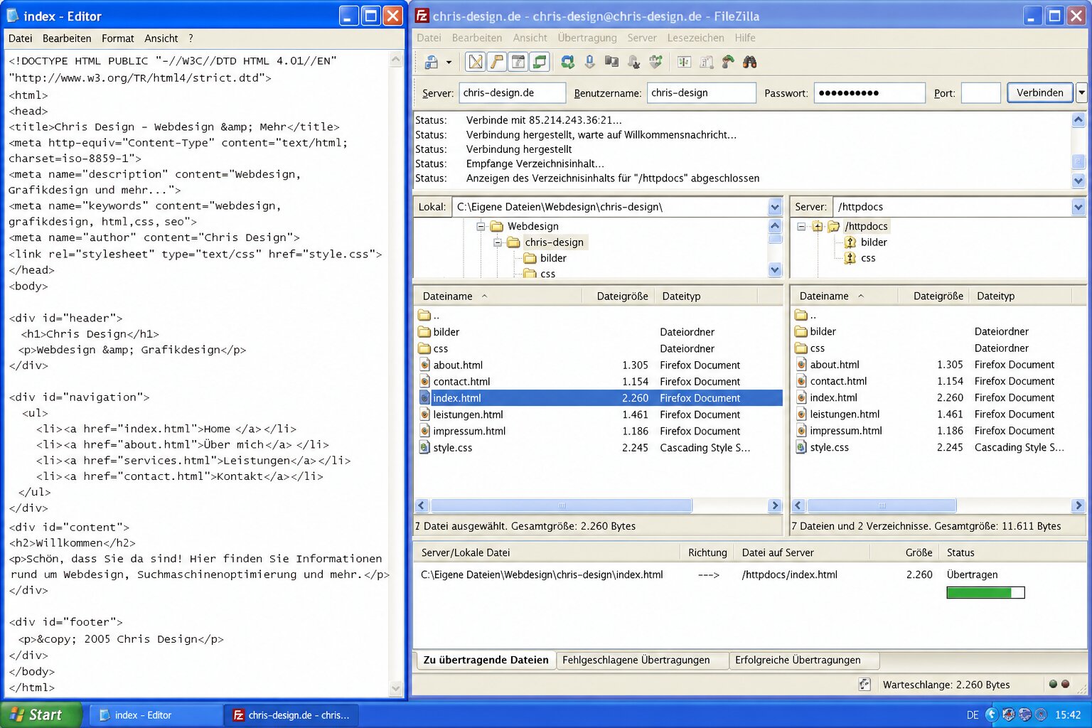Toggle the local directory tree view
Screen dimensions: 1092x728
[496, 62]
